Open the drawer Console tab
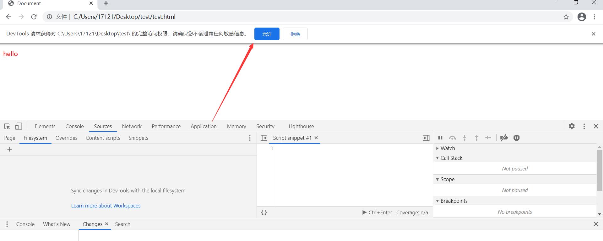 click(x=25, y=224)
